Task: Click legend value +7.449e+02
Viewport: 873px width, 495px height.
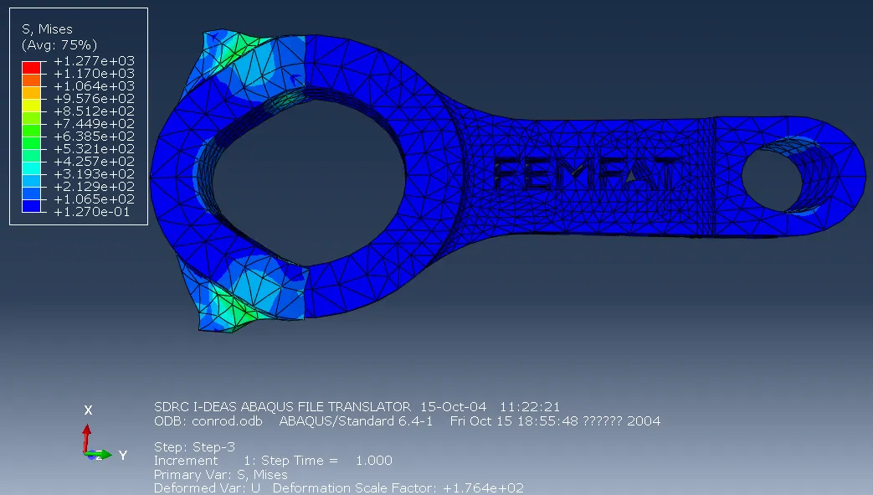Action: [94, 124]
